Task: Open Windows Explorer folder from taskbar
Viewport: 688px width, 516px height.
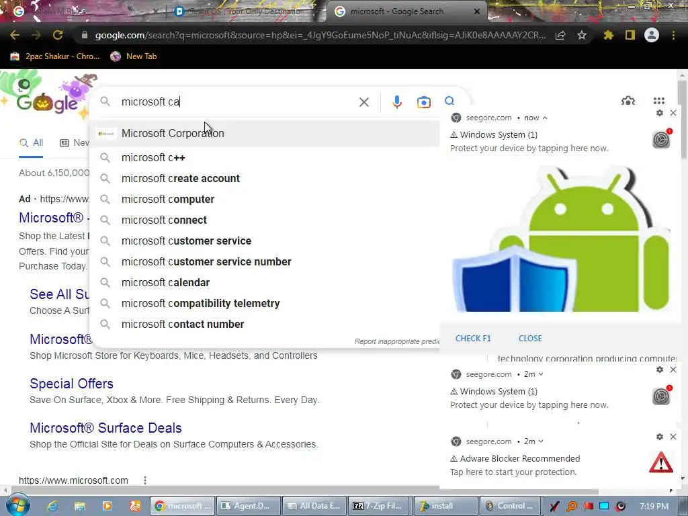Action: click(79, 506)
